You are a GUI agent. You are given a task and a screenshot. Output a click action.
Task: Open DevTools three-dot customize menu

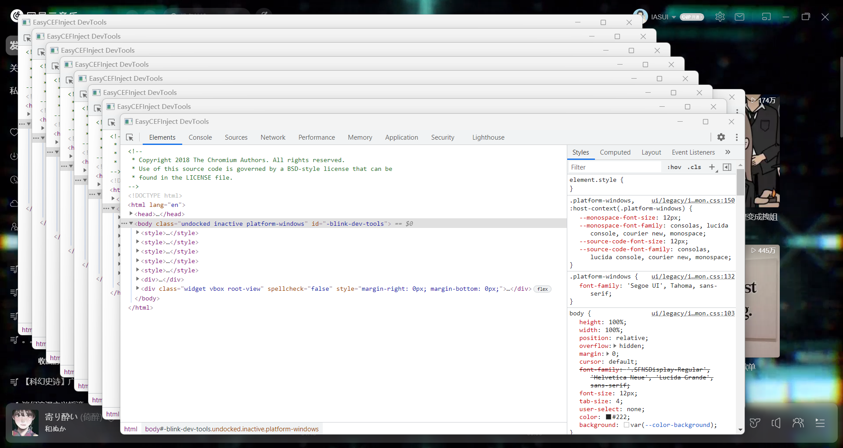(x=737, y=137)
